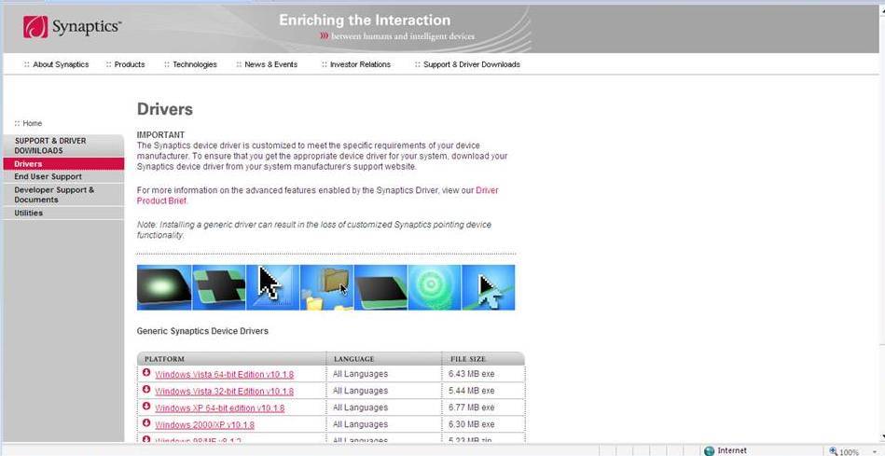This screenshot has height=456, width=885.
Task: Open Utilities sidebar item
Action: coord(63,213)
